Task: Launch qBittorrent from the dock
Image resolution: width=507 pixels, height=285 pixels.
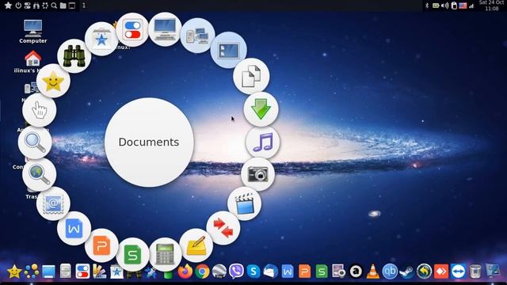Action: 390,272
